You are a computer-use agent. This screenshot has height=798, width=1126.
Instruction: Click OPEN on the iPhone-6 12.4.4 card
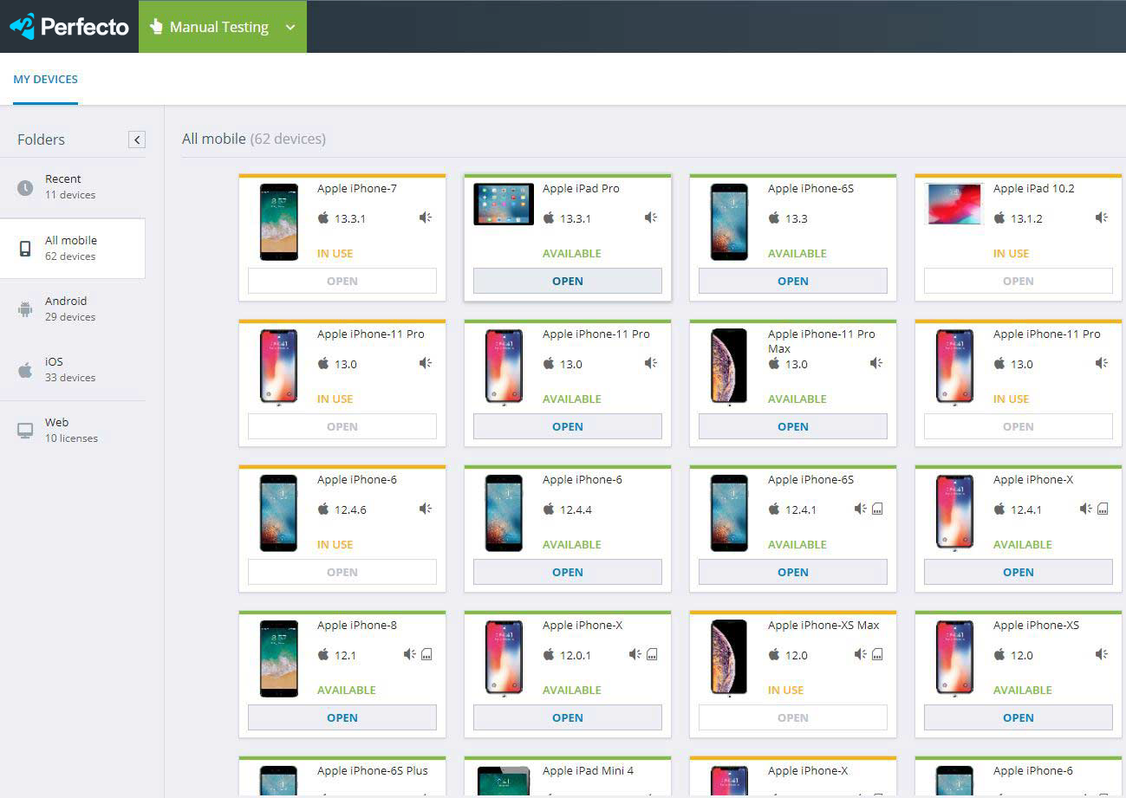[x=568, y=572]
